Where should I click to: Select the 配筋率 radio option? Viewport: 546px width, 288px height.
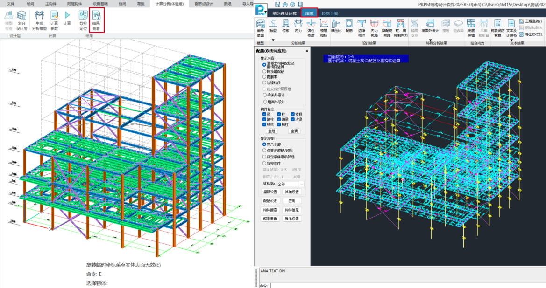point(264,77)
